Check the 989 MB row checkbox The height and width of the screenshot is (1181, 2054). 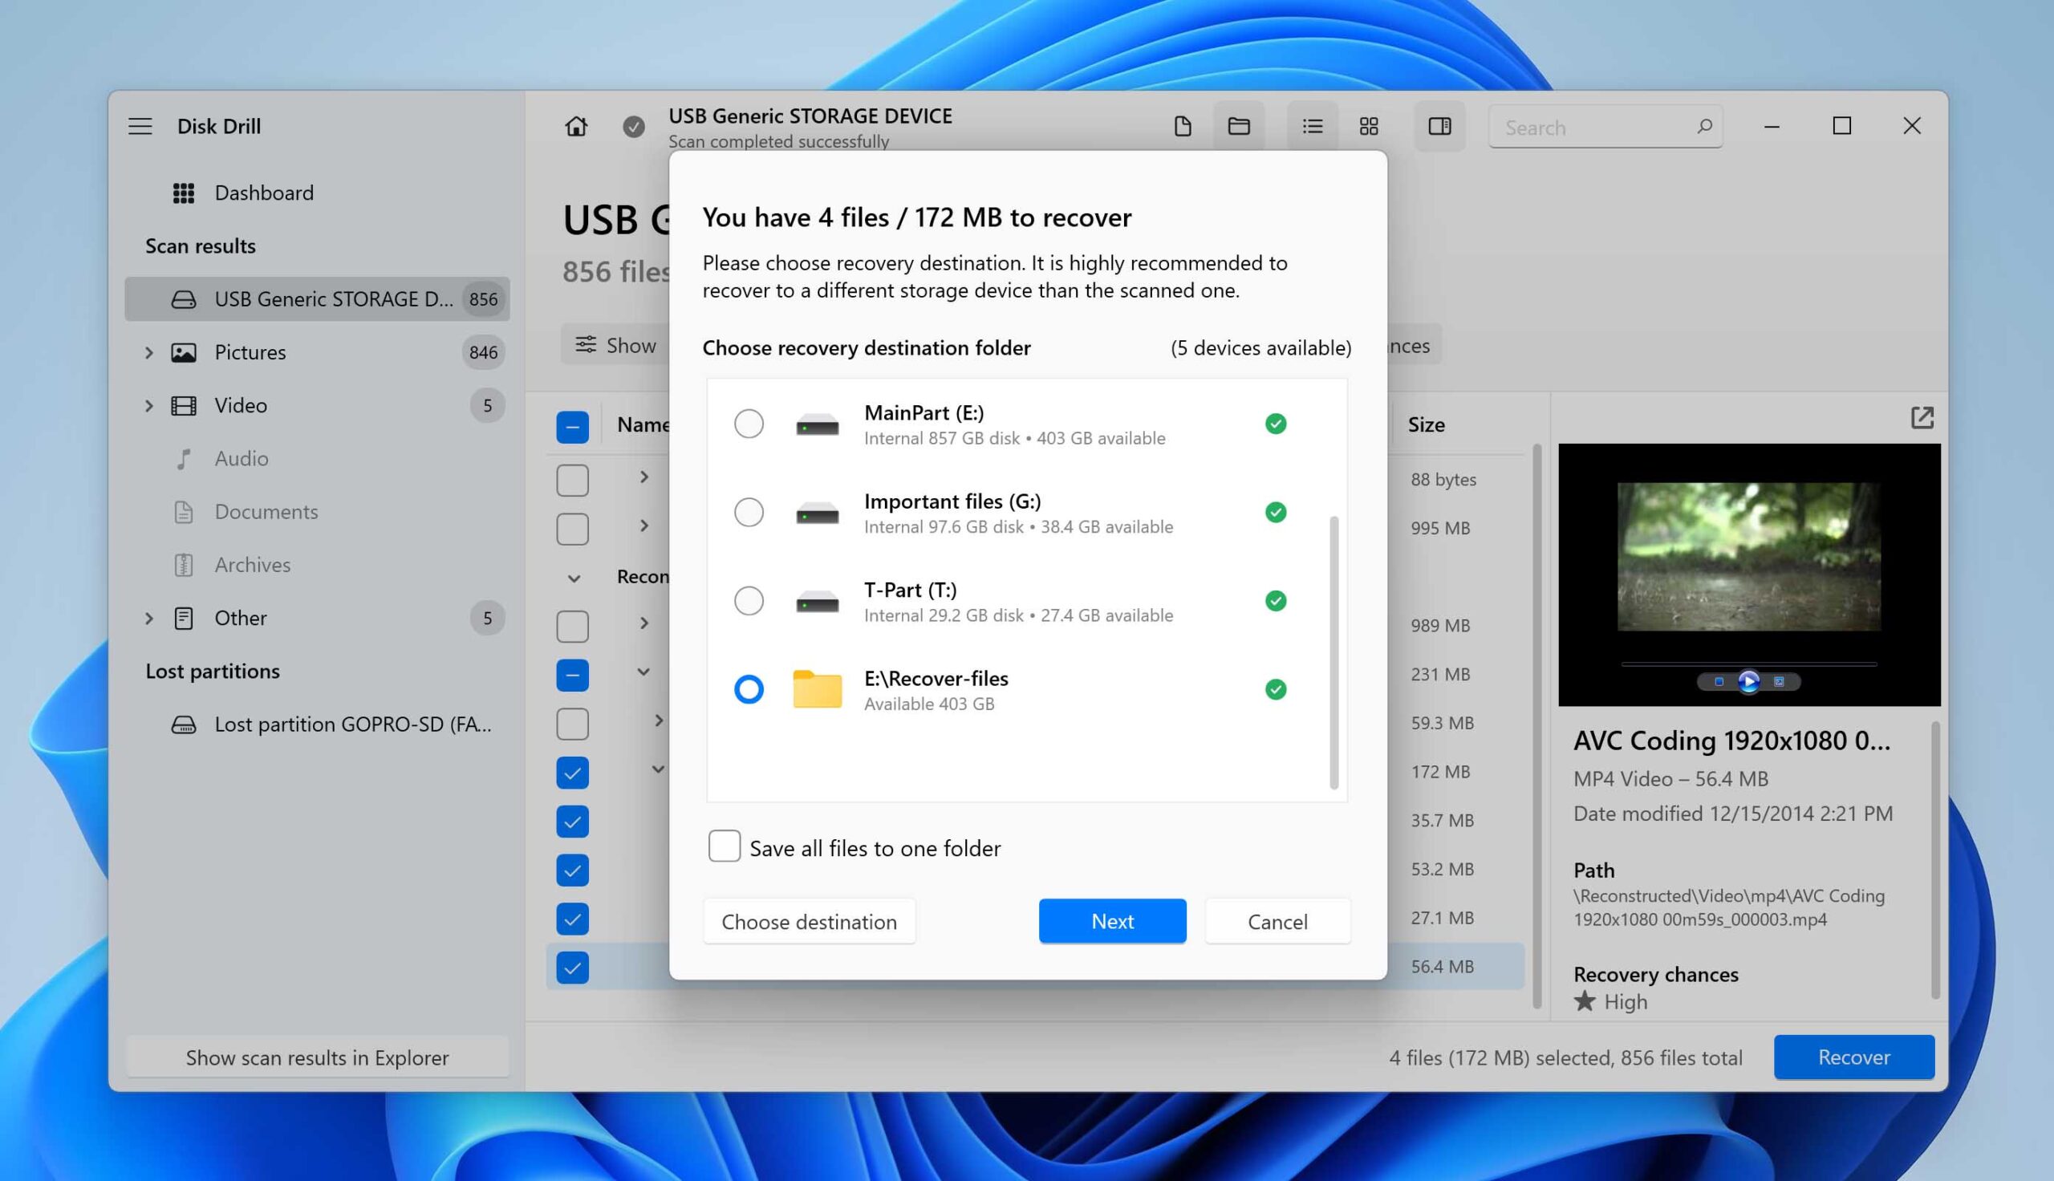pyautogui.click(x=573, y=626)
